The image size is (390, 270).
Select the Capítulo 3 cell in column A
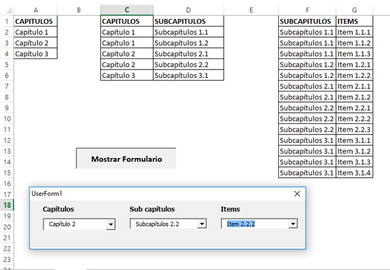click(x=35, y=53)
